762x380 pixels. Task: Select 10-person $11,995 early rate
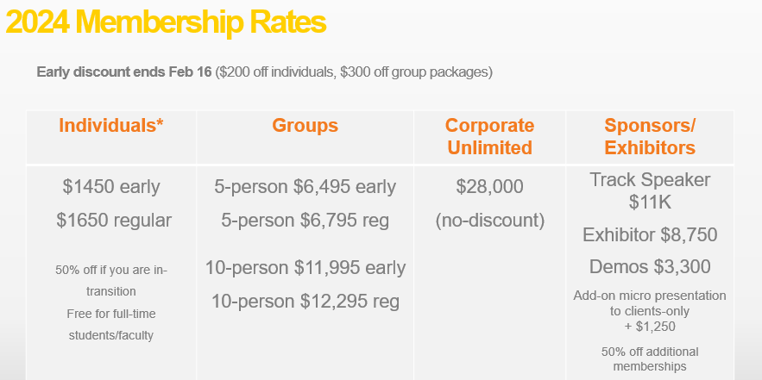[x=305, y=268]
